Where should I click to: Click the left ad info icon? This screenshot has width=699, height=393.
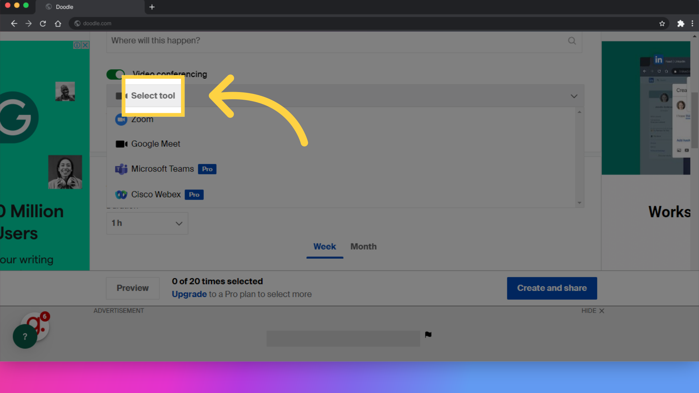coord(77,45)
